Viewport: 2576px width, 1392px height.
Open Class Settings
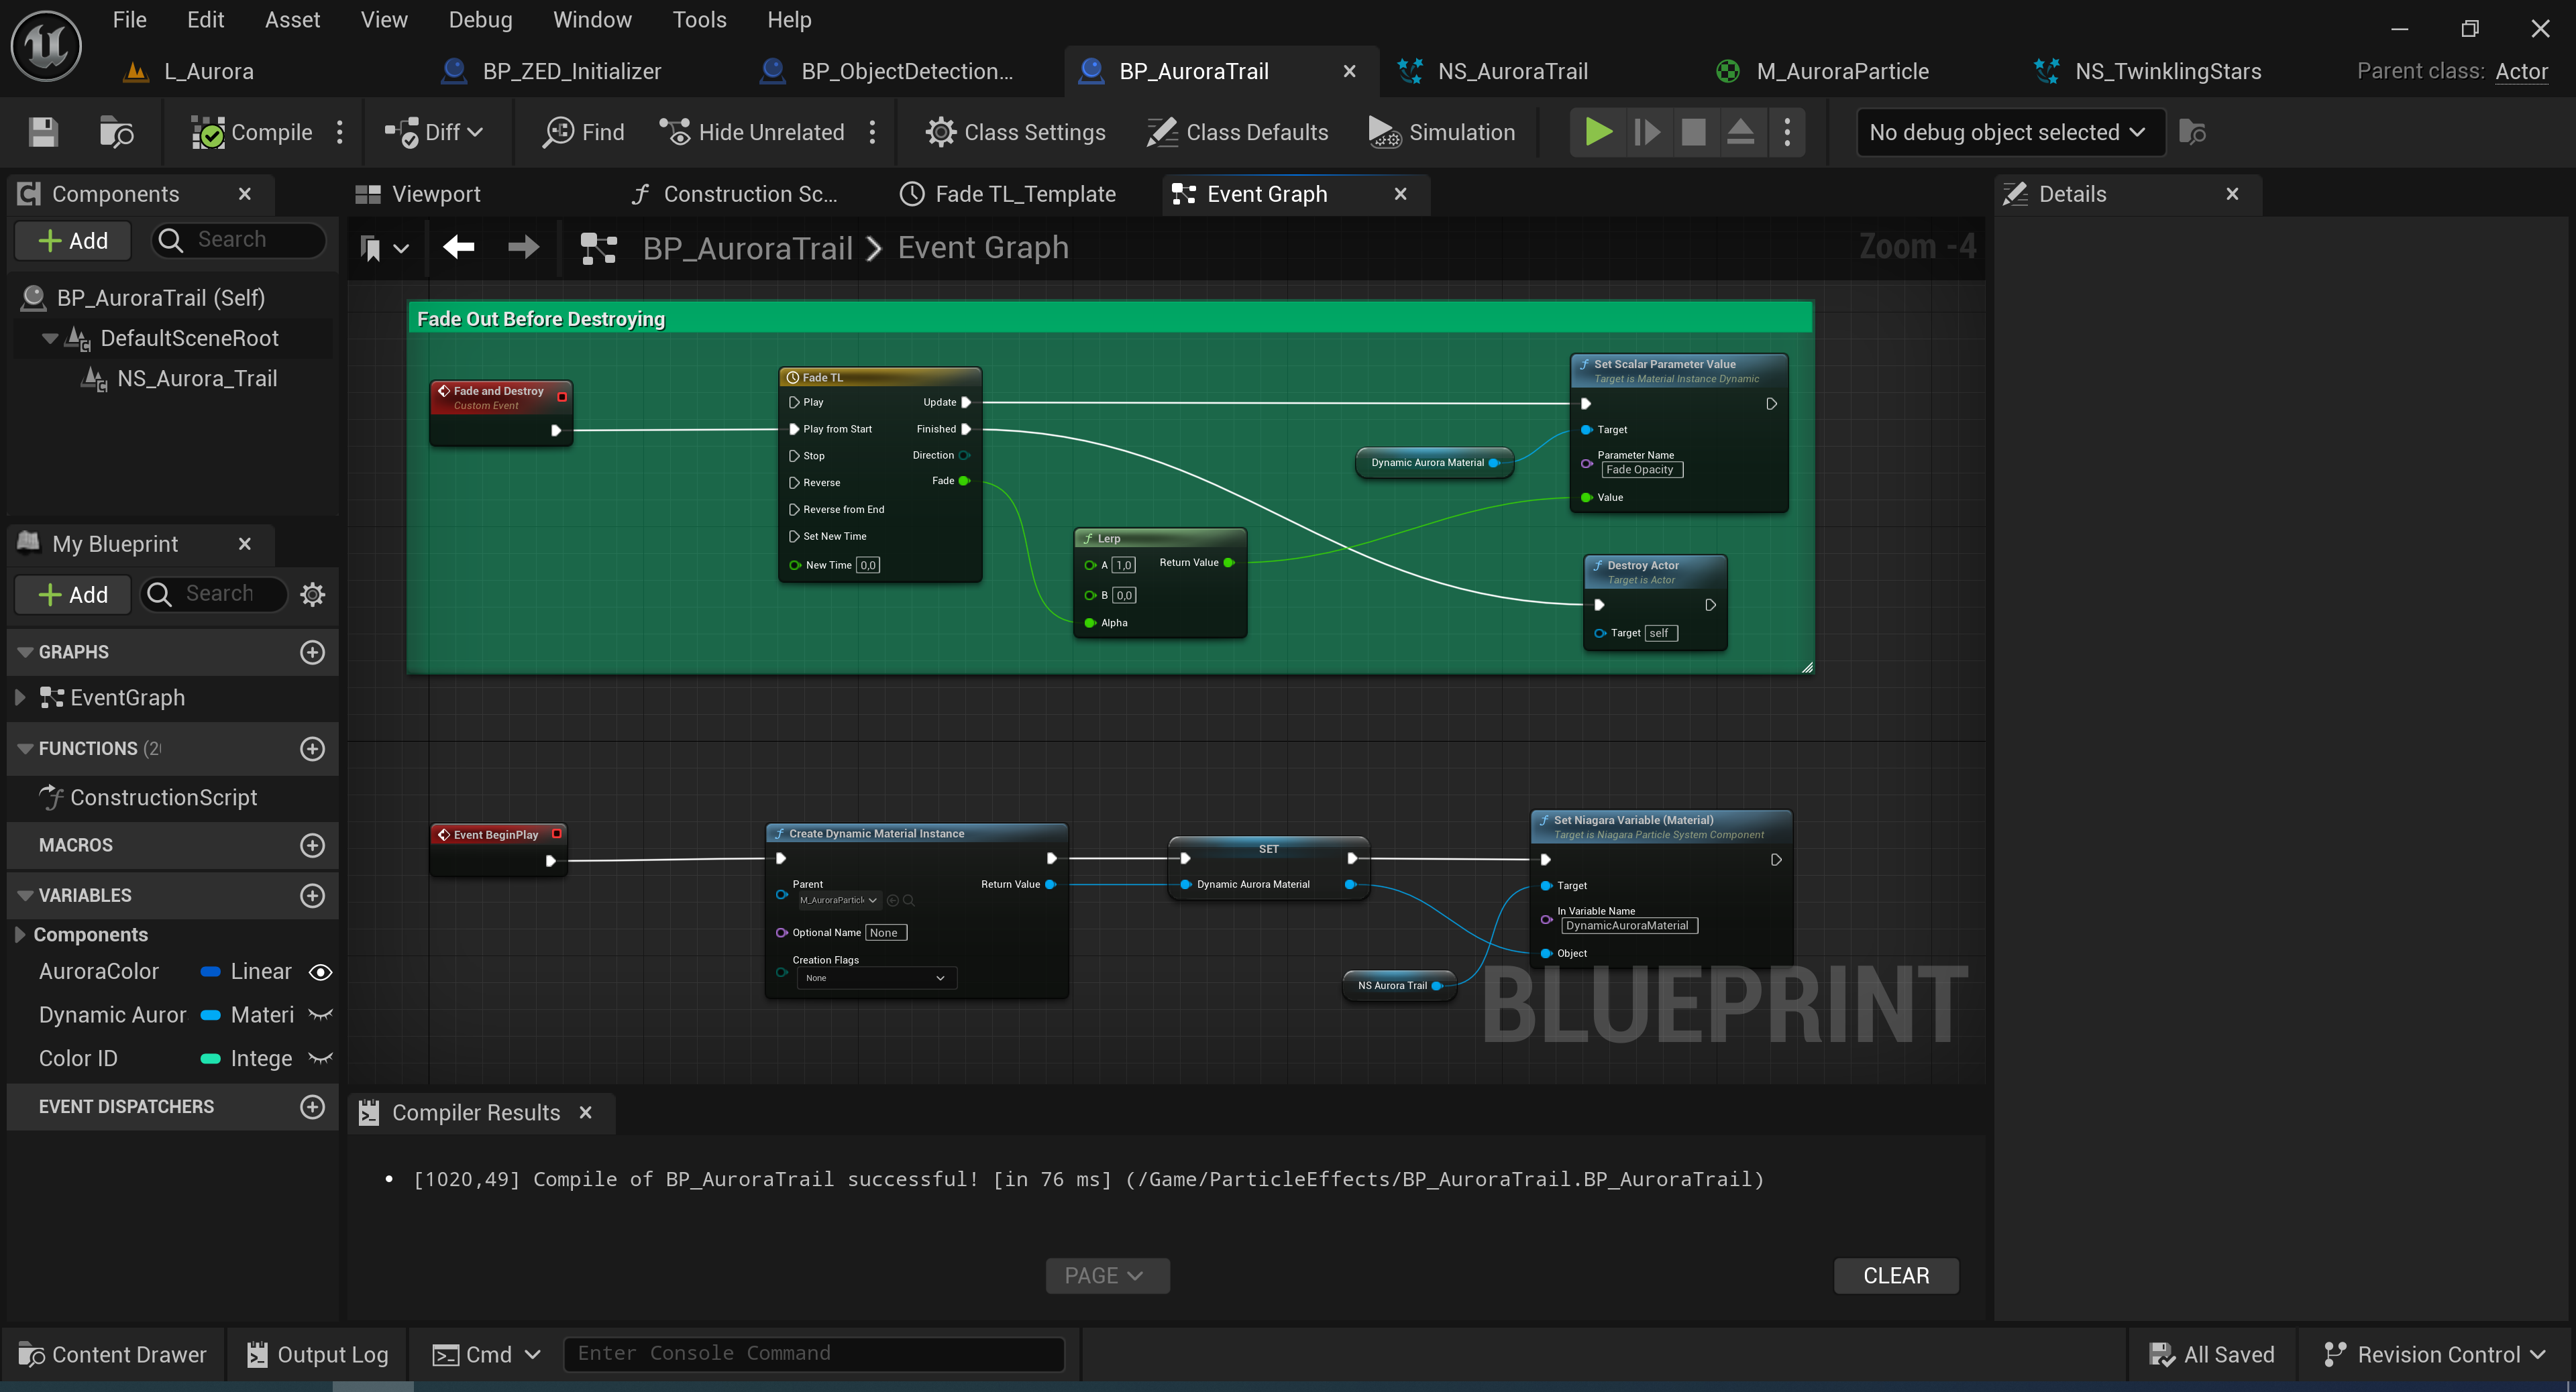tap(1015, 132)
